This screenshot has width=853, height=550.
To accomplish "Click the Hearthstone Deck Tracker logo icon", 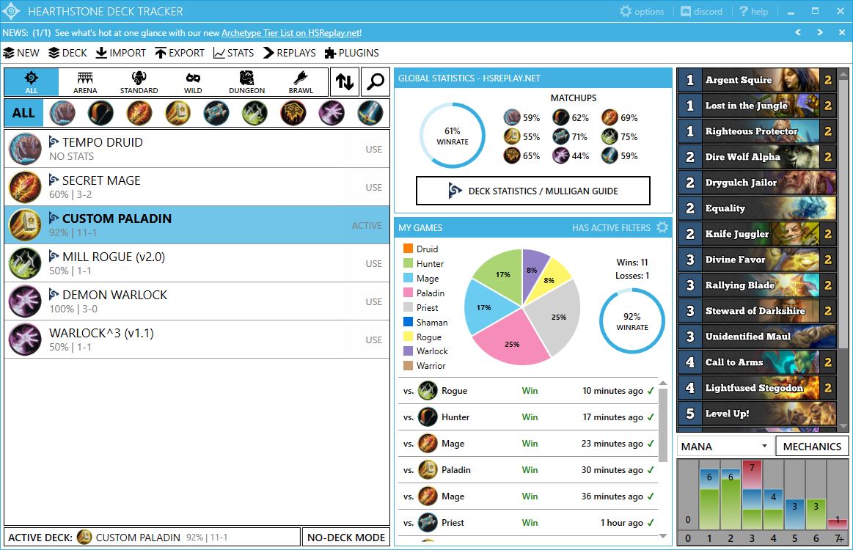I will pyautogui.click(x=11, y=11).
